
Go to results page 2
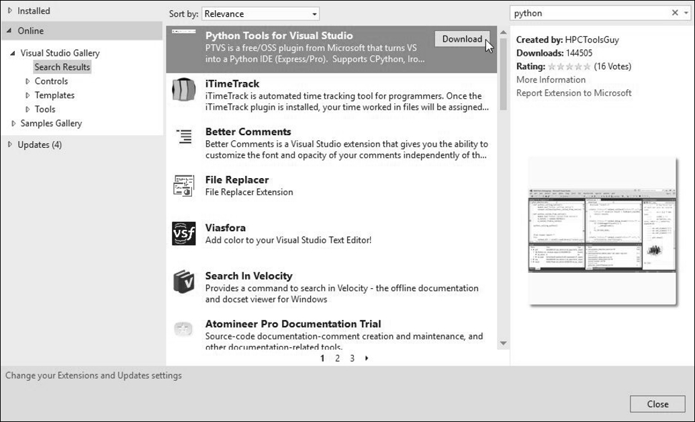point(337,358)
